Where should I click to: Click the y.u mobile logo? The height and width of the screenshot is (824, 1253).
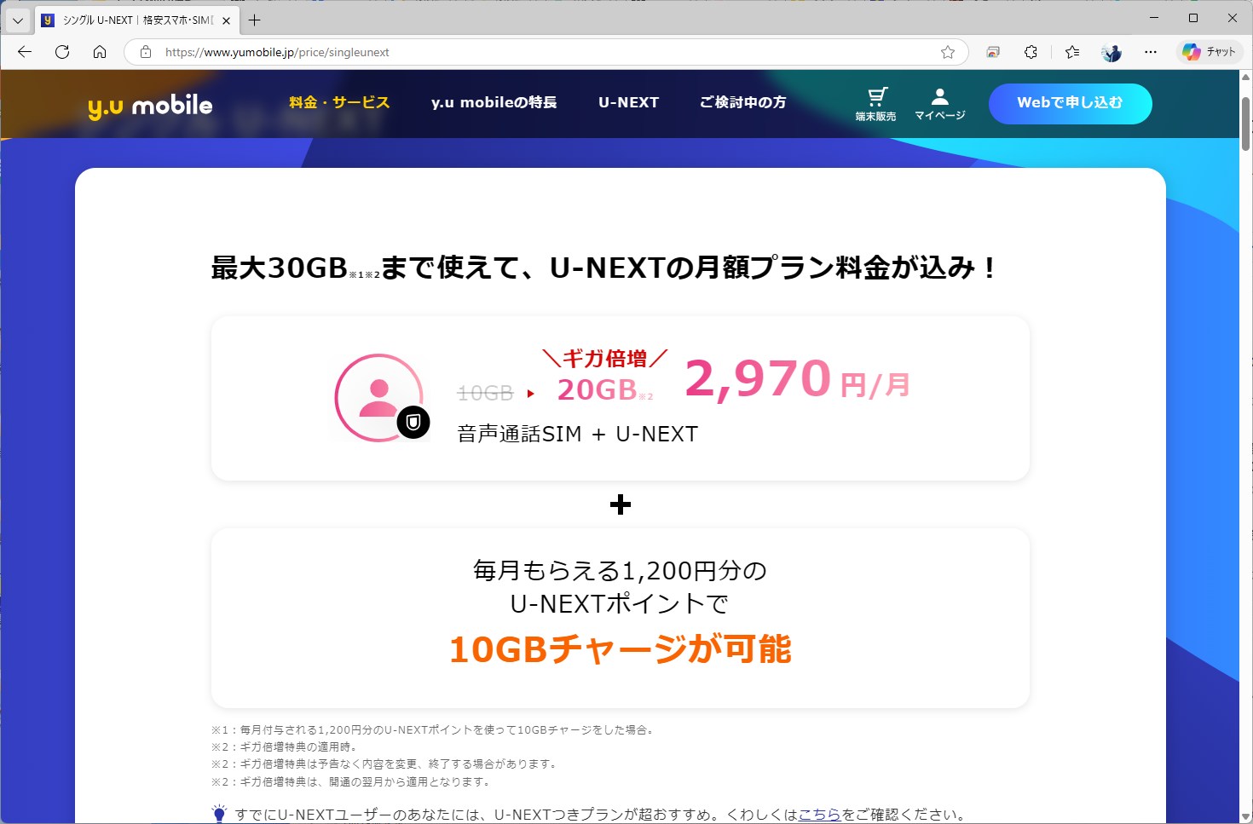pos(150,104)
